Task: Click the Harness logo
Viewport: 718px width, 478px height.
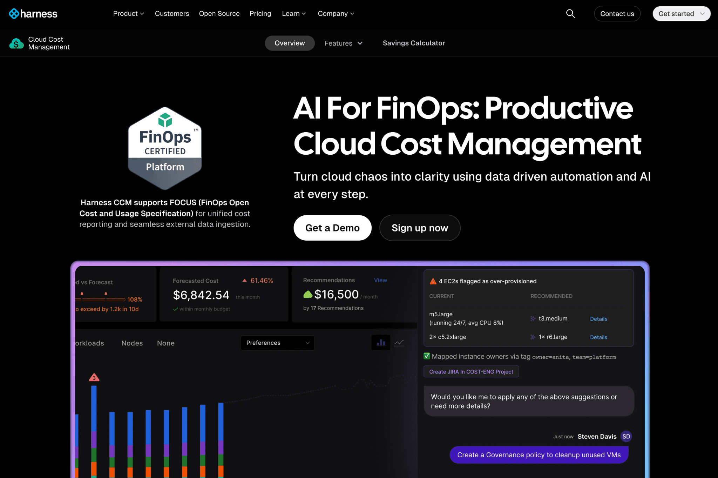Action: point(33,14)
